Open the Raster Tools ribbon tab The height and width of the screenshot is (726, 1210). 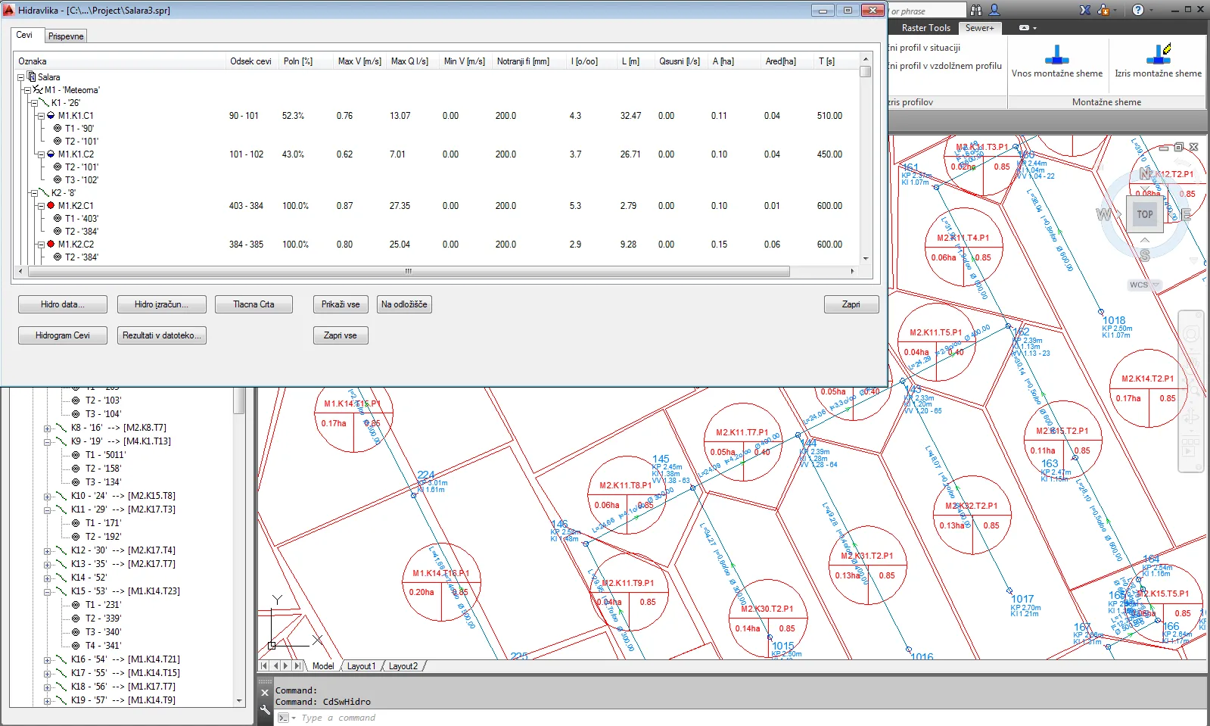(x=925, y=28)
